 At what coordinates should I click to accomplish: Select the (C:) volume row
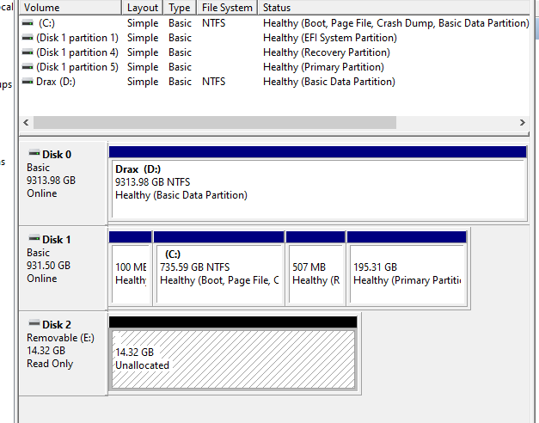tap(274, 23)
